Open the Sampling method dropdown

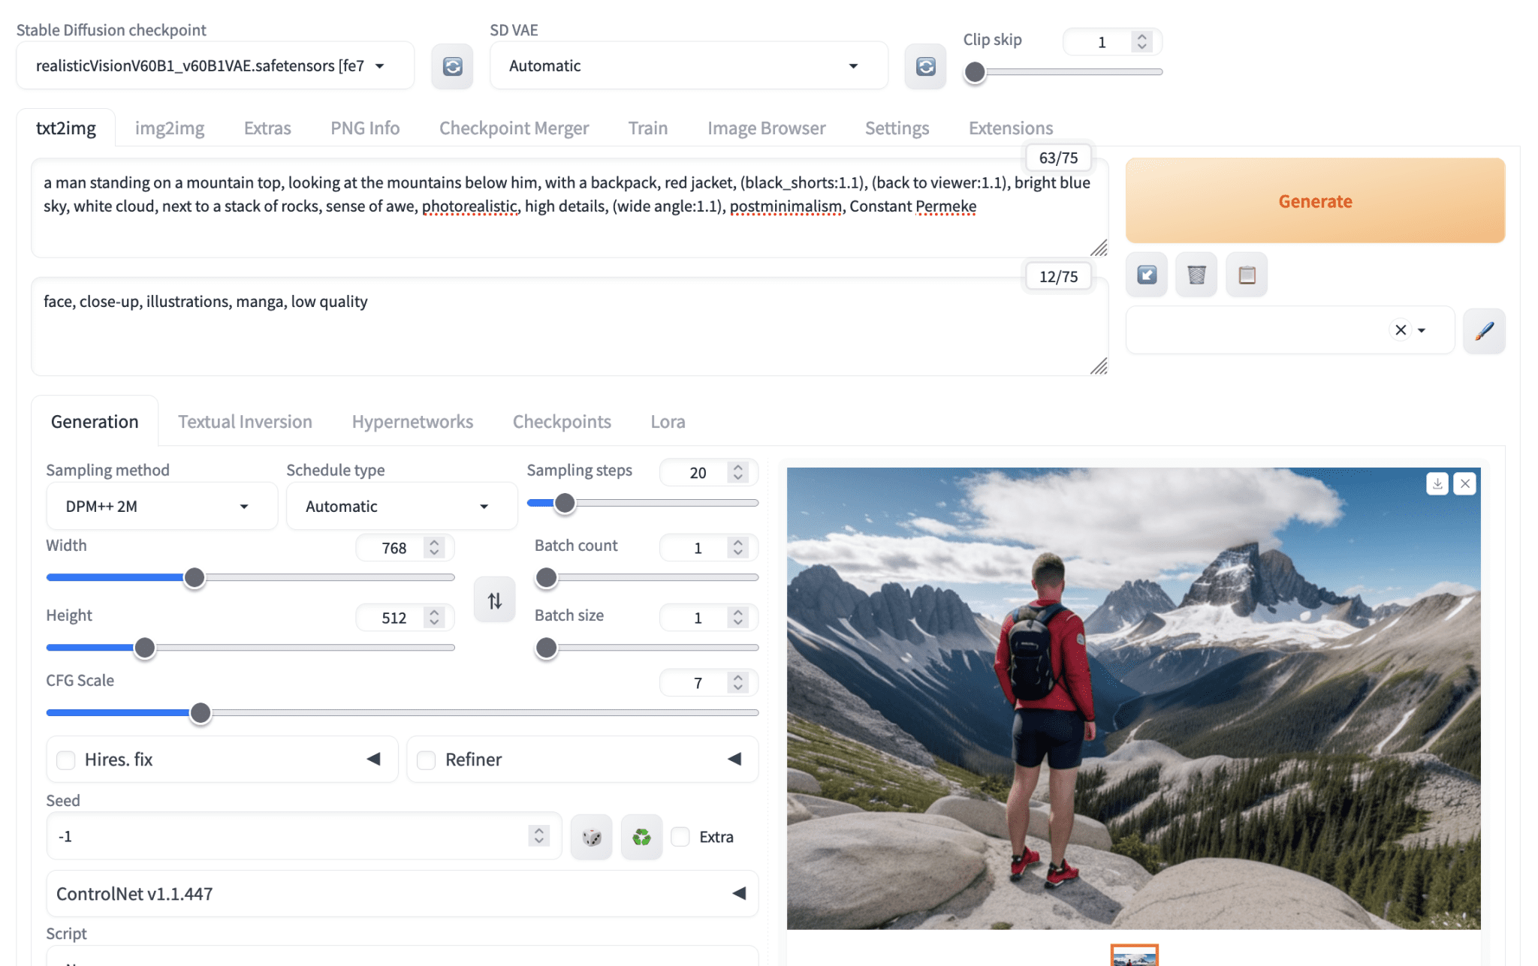coord(161,507)
